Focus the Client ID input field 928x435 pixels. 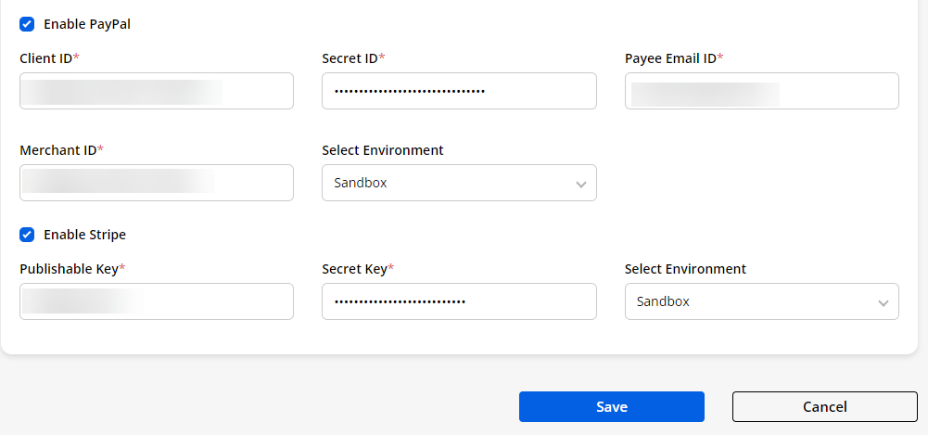156,91
